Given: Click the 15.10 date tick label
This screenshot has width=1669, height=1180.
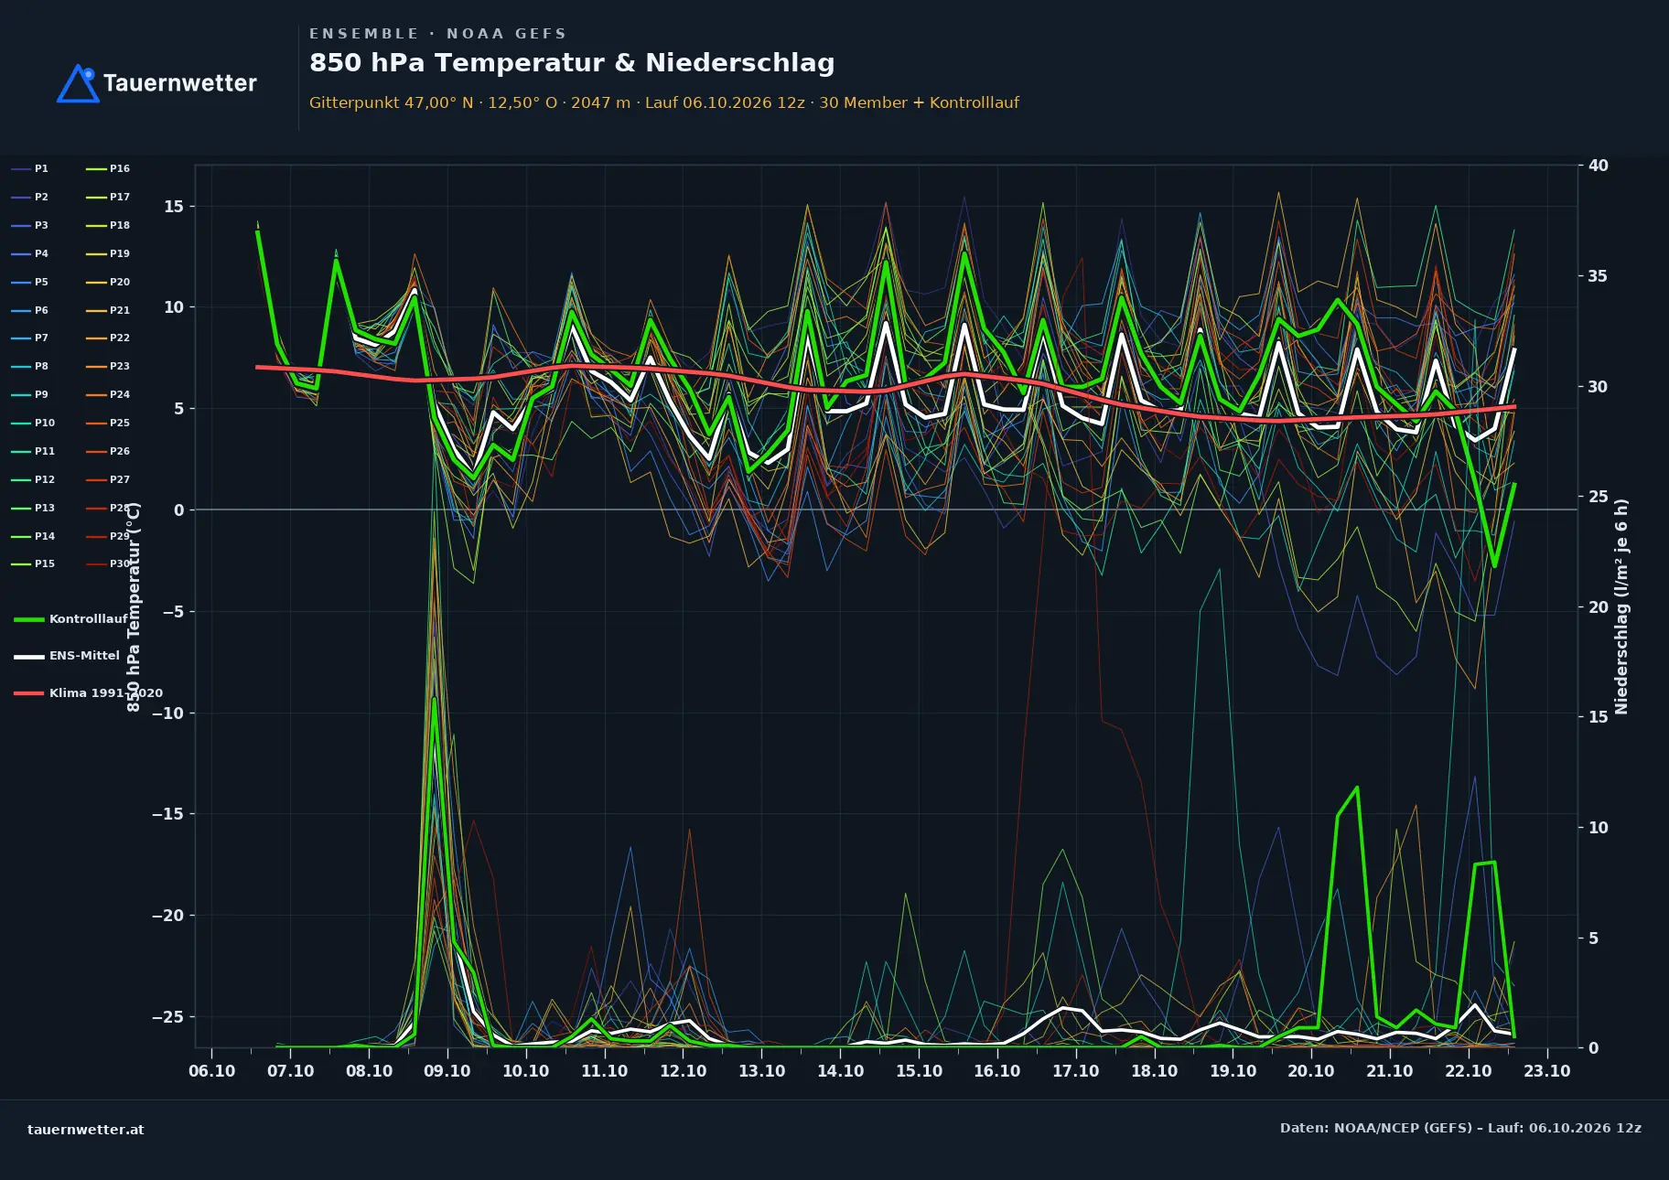Looking at the screenshot, I should click(x=920, y=1071).
